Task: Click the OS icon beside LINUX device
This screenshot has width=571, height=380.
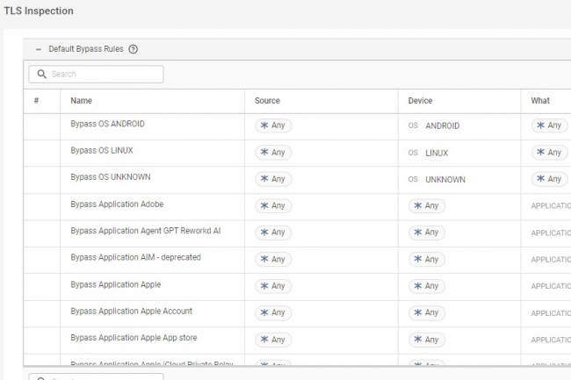Action: coord(413,153)
